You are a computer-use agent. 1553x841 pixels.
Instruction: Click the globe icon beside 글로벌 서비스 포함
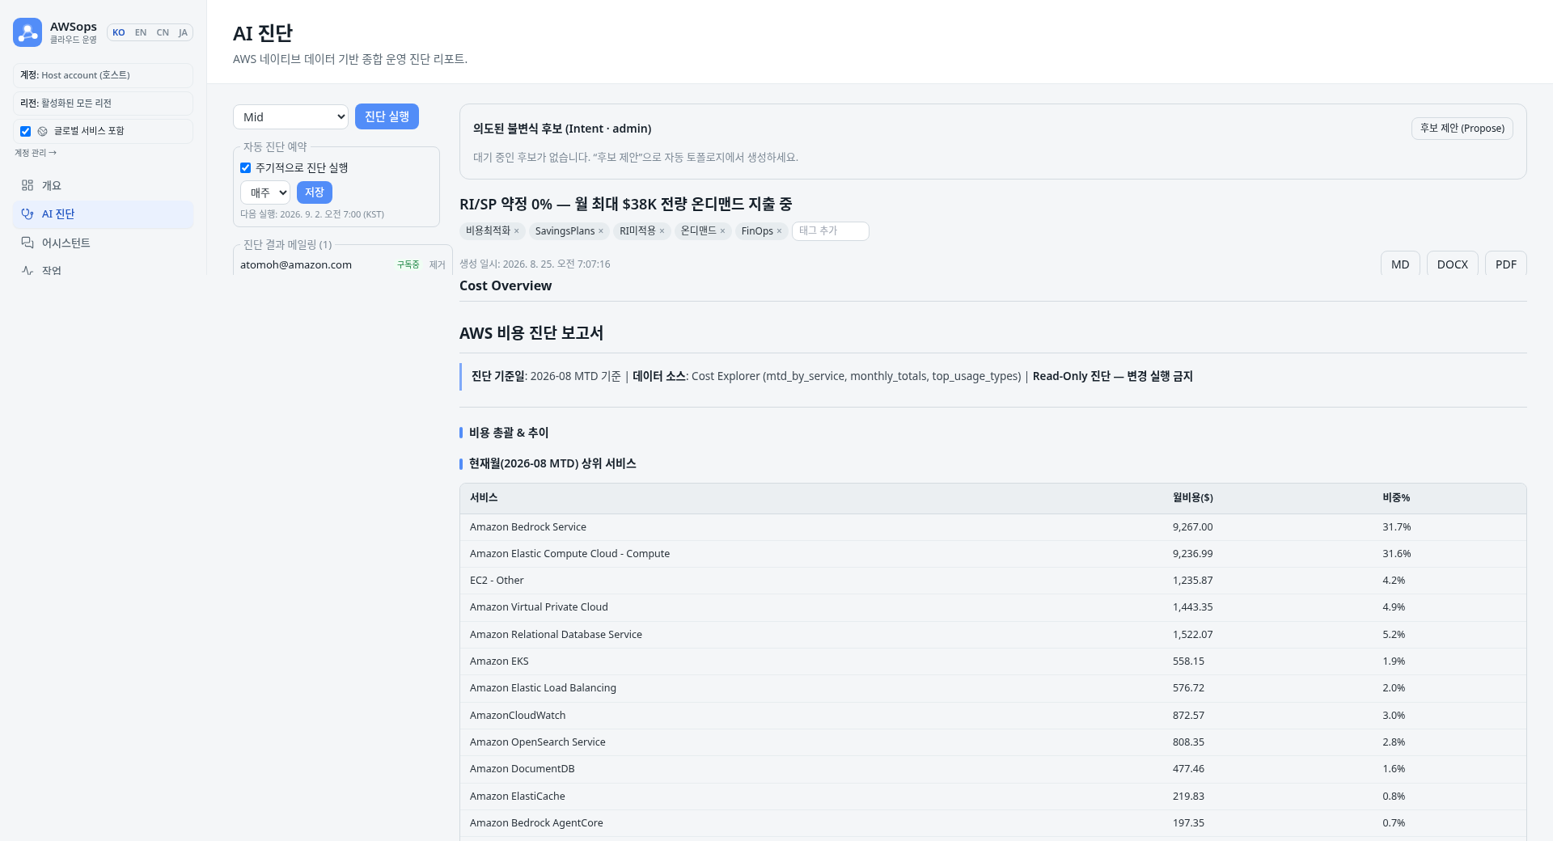click(x=43, y=131)
